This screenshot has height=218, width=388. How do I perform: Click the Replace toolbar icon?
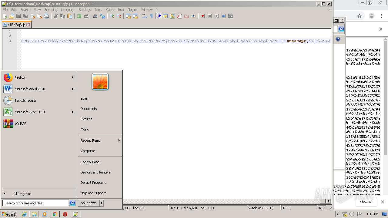[102, 16]
